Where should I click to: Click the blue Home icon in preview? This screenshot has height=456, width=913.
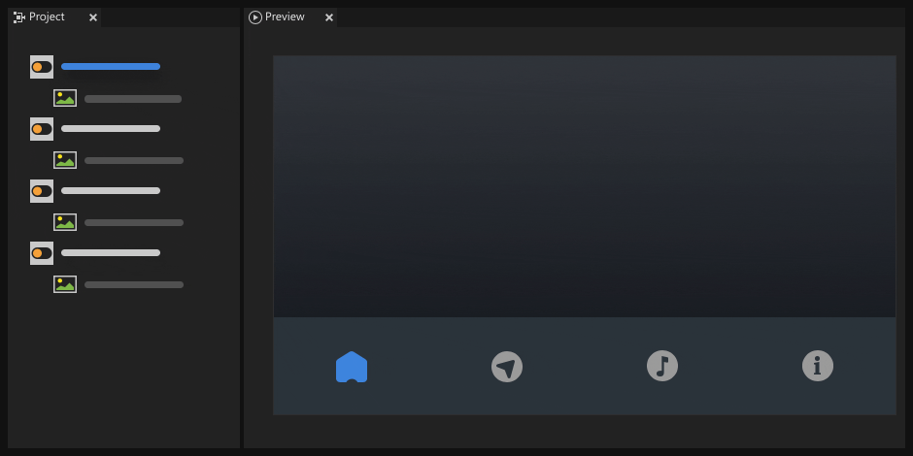352,367
